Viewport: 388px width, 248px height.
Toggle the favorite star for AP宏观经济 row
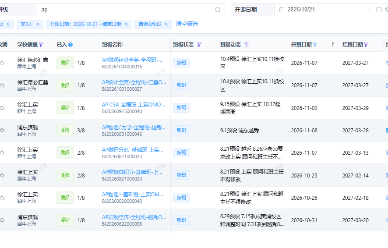coord(2,220)
